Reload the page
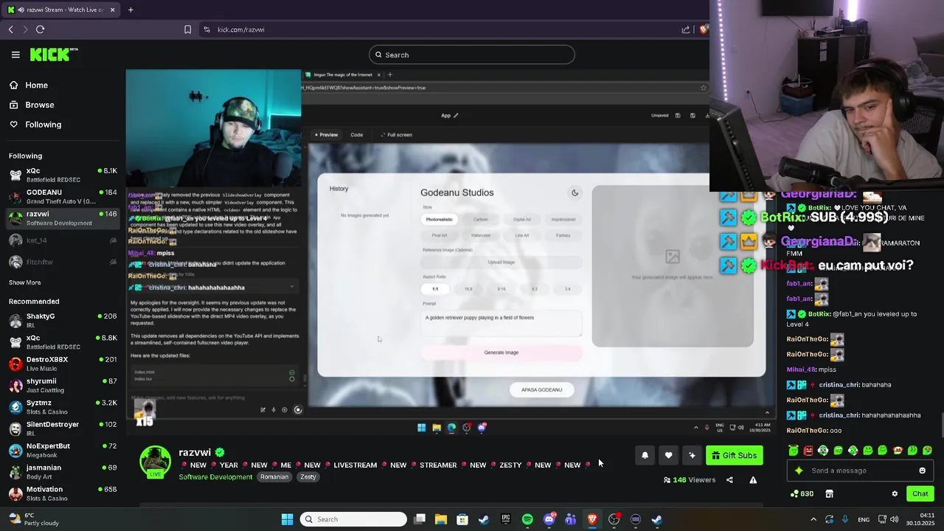The width and height of the screenshot is (944, 531). pos(40,29)
